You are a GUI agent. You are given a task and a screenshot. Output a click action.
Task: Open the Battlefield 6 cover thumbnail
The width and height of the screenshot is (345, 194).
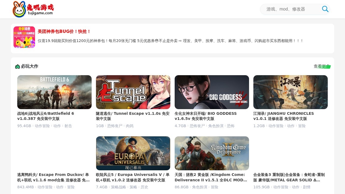click(54, 92)
